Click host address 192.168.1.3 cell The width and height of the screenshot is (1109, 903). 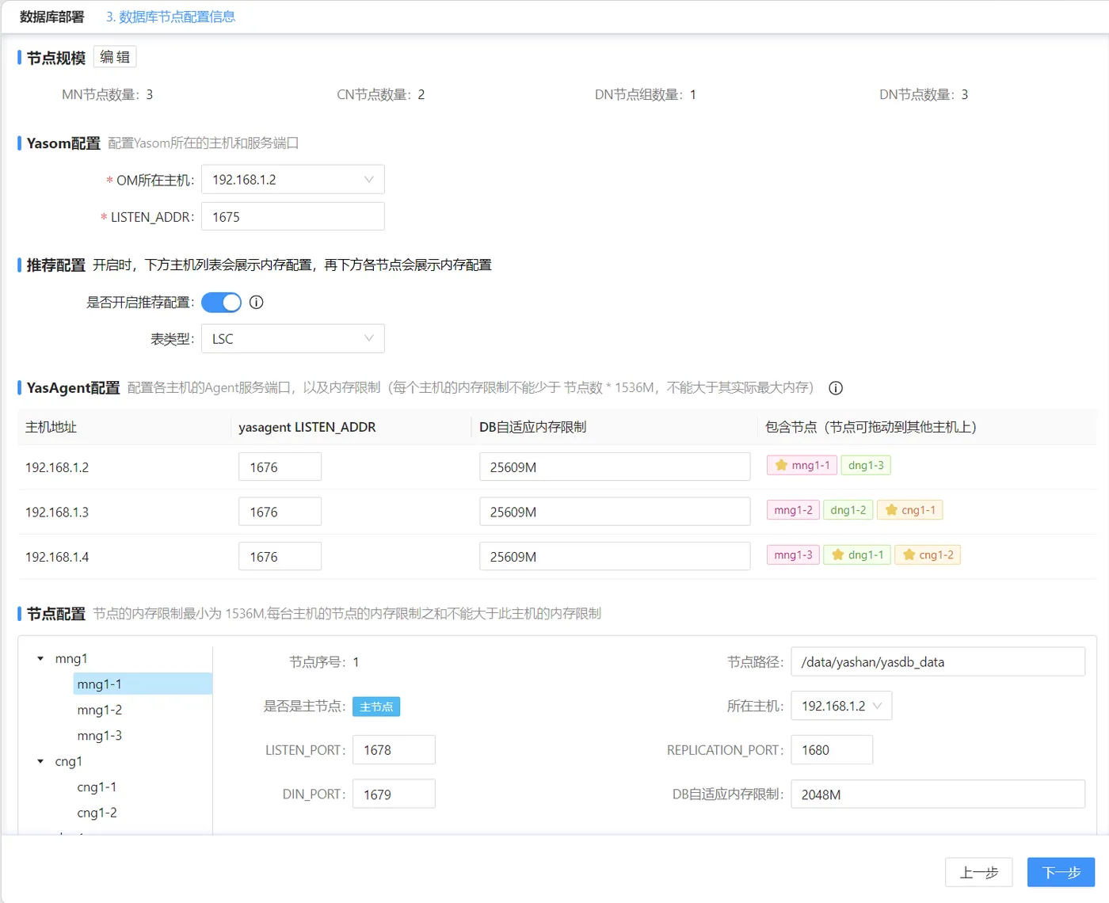coord(57,512)
